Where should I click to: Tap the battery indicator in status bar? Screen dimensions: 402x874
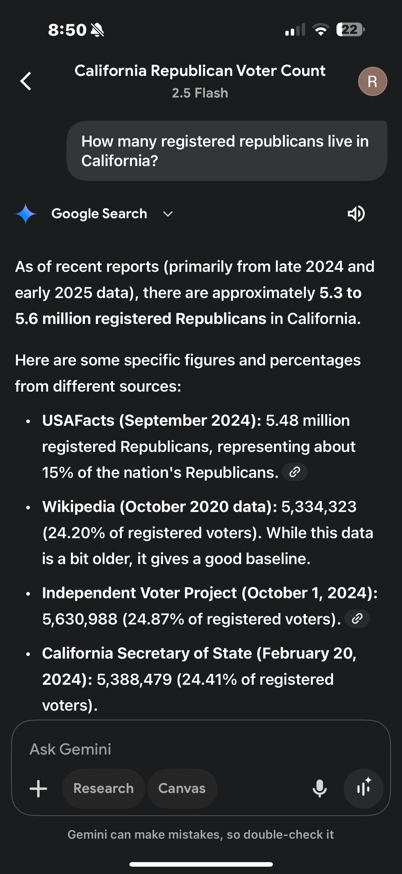(x=350, y=30)
